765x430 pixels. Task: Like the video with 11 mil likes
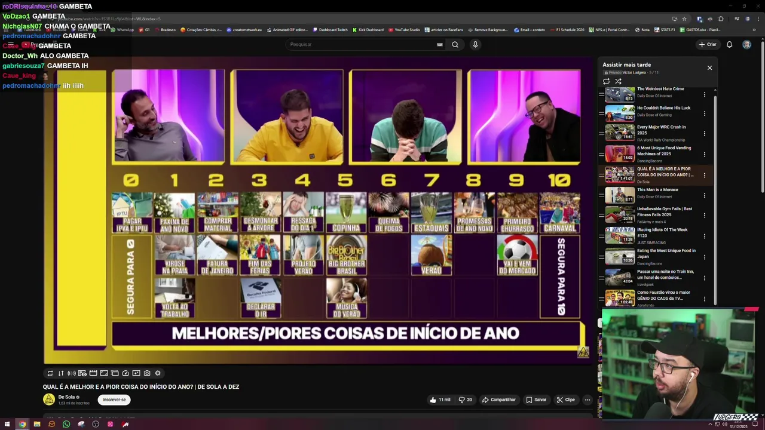tap(440, 400)
